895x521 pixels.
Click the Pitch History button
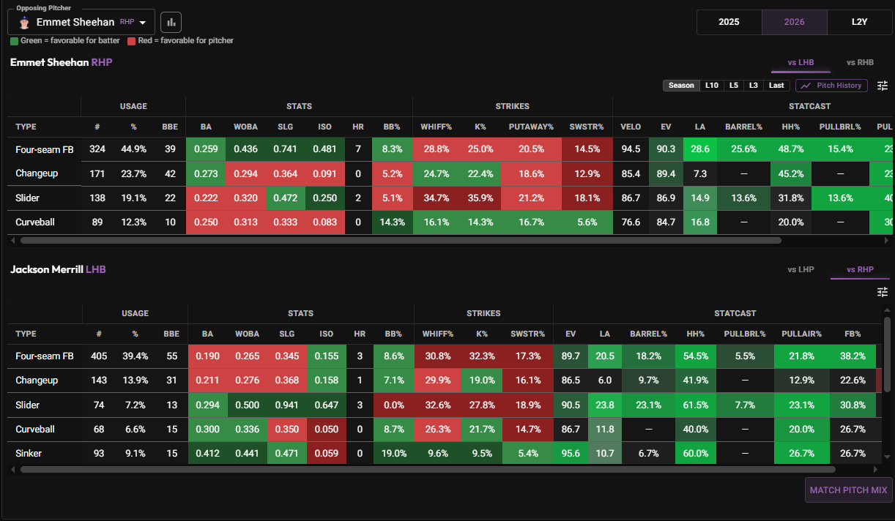831,86
